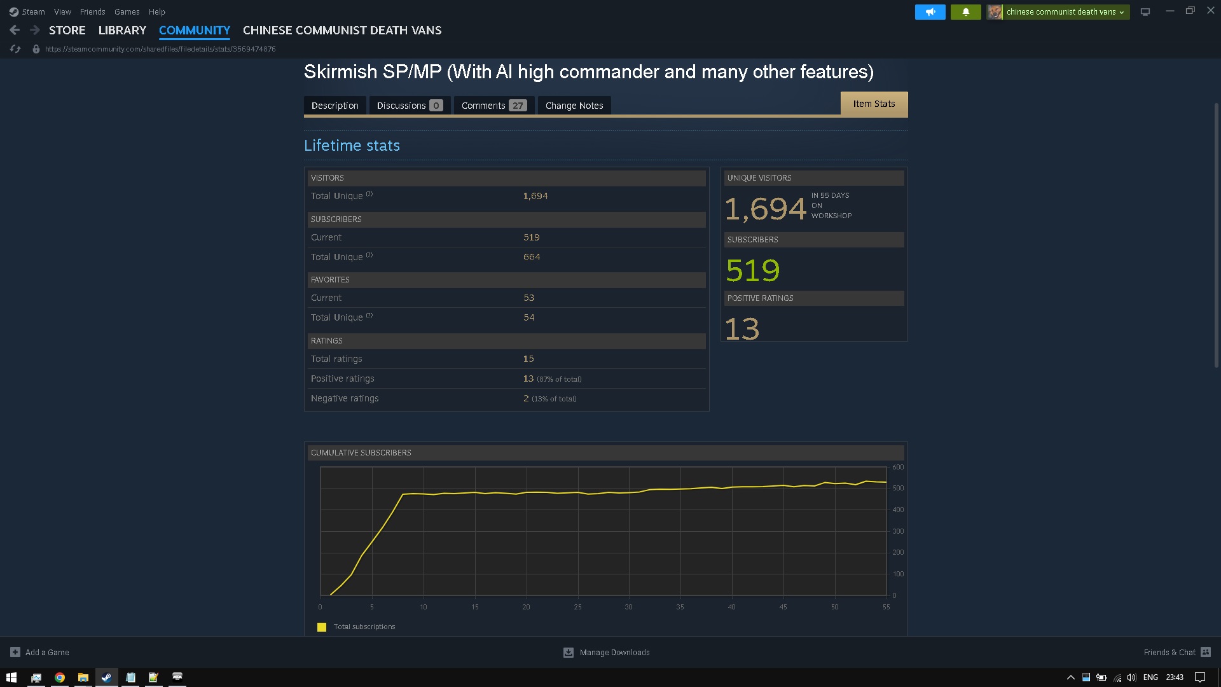Open Manage Downloads icon
This screenshot has height=687, width=1221.
[x=569, y=653]
